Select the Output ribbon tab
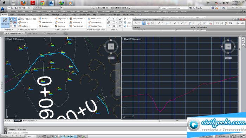The height and width of the screenshot is (138, 246). point(65,15)
